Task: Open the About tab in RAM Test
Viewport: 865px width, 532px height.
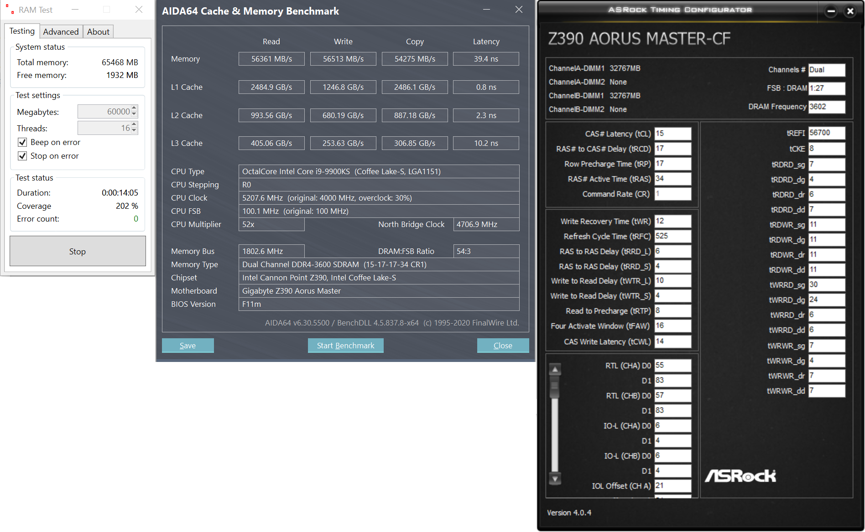Action: point(98,31)
